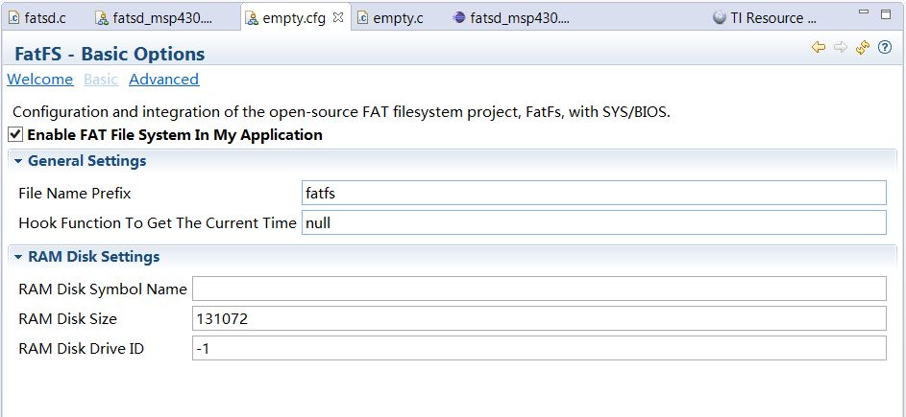Click the forward navigation arrow icon
Image resolution: width=906 pixels, height=417 pixels.
840,47
